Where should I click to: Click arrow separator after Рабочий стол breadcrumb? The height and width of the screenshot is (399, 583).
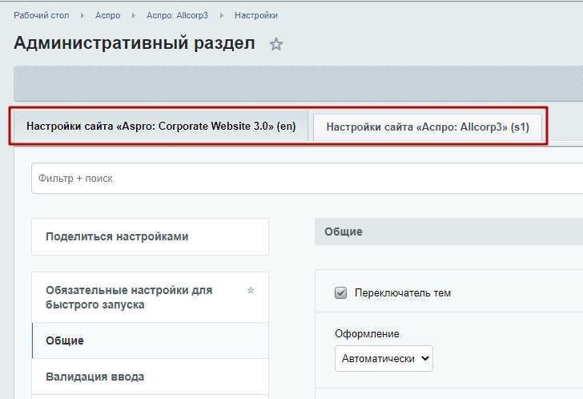pos(82,15)
